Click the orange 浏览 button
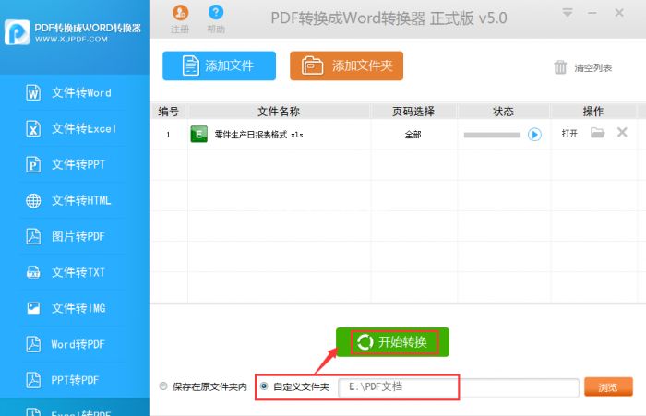This screenshot has width=646, height=416. click(608, 387)
